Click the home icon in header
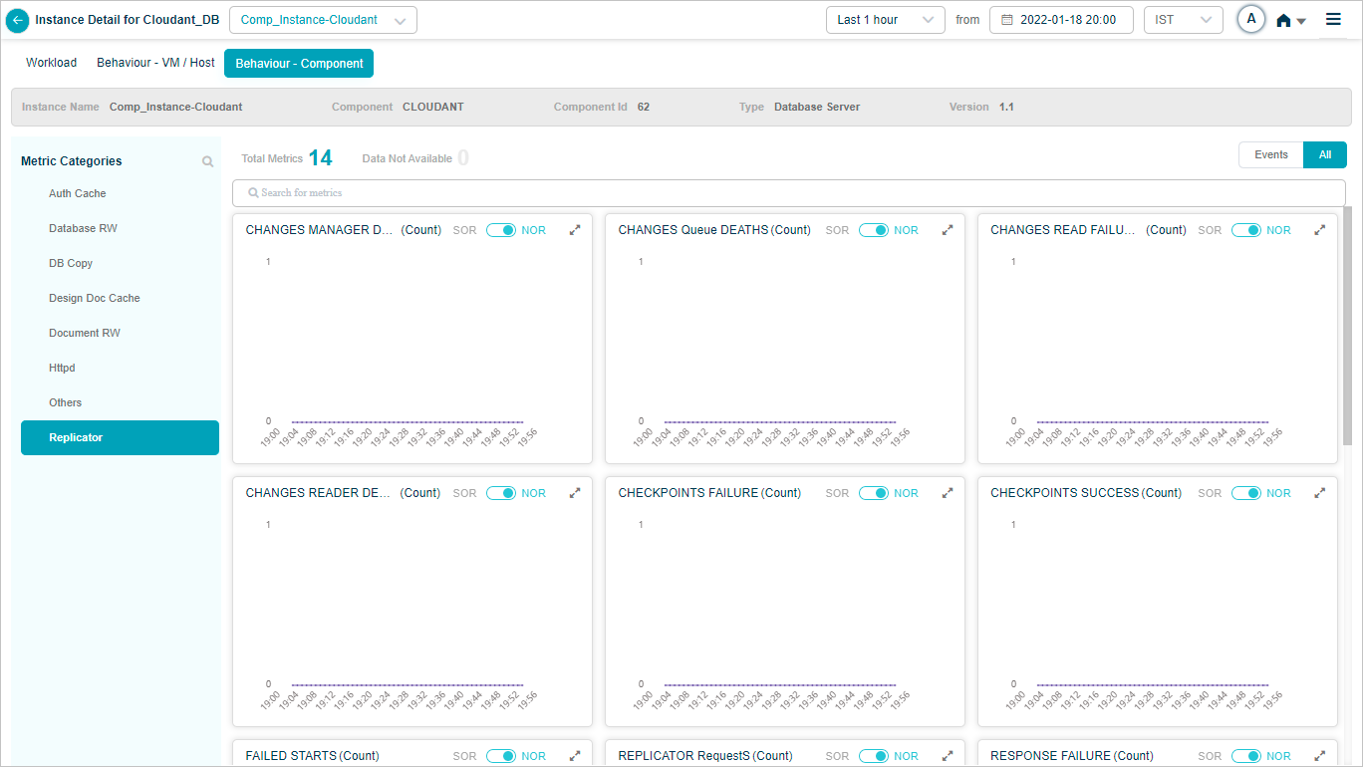 click(x=1284, y=21)
